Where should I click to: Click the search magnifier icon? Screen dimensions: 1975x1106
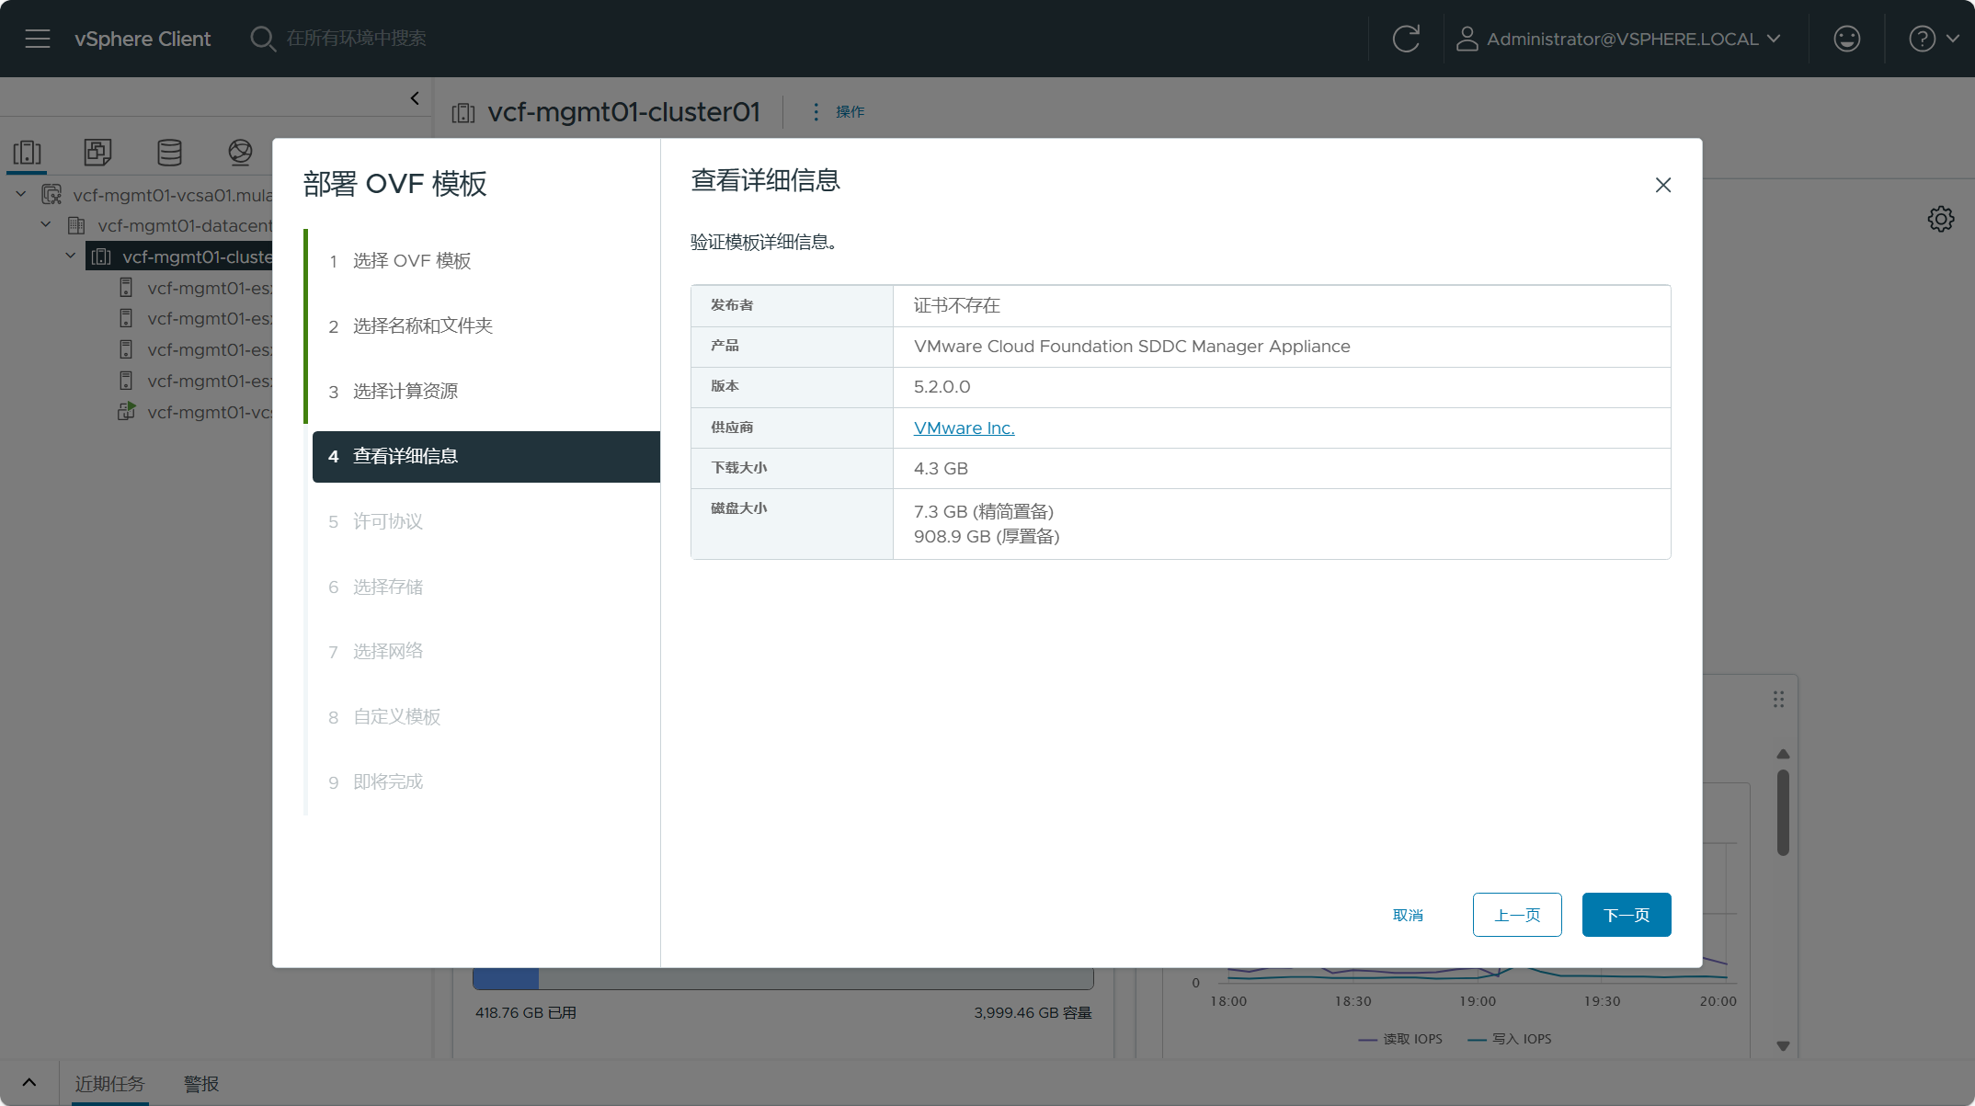263,39
